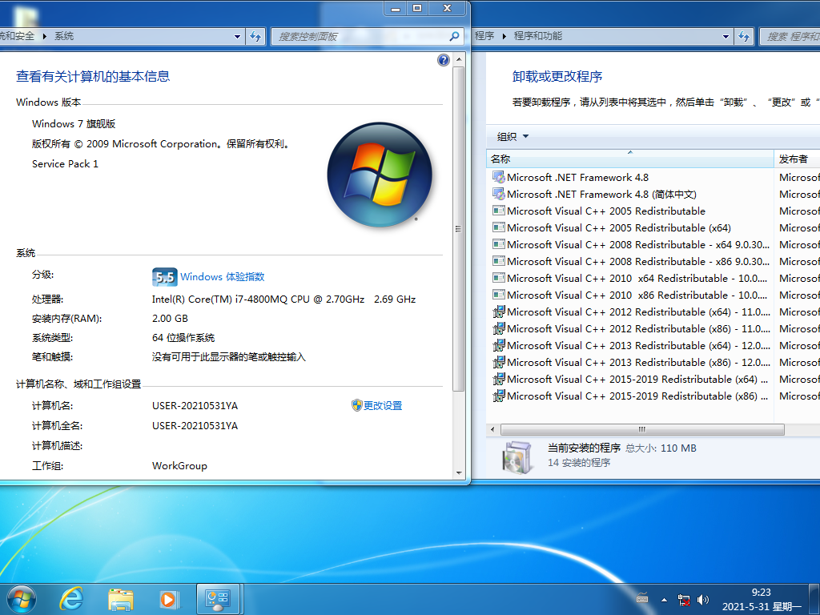Image resolution: width=820 pixels, height=615 pixels.
Task: Click the icon of Visual C++ 2012 Redistributable (x64)
Action: [x=499, y=312]
